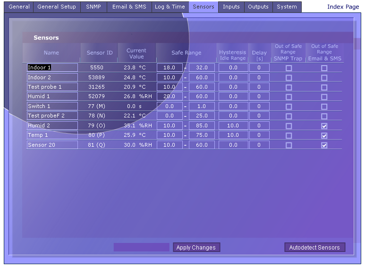The image size is (365, 267).
Task: Open the Log & Time tab
Action: (x=170, y=7)
